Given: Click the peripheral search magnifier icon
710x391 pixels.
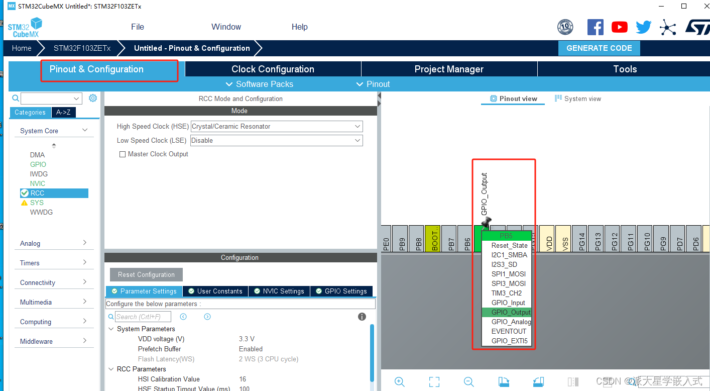Looking at the screenshot, I should [x=16, y=99].
